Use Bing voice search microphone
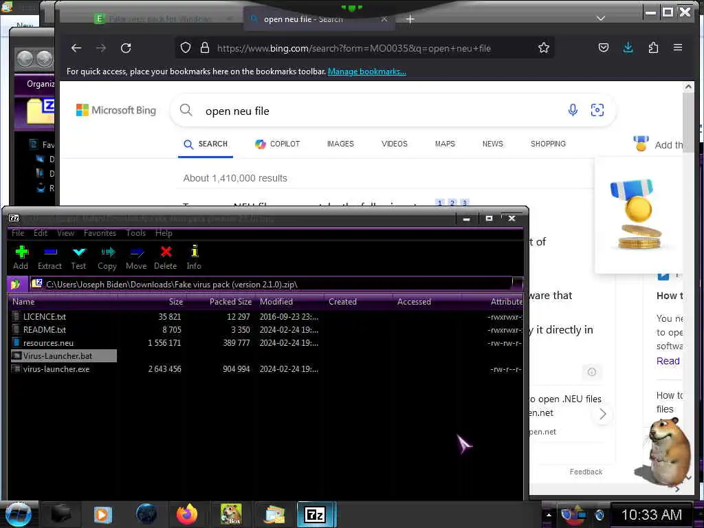 pyautogui.click(x=573, y=110)
